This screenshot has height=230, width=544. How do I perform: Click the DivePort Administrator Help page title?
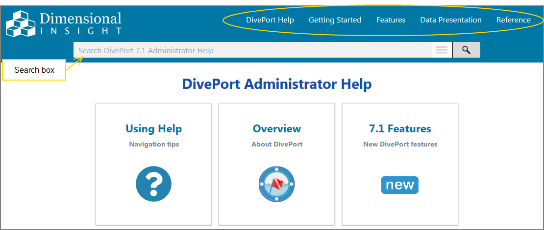point(277,84)
